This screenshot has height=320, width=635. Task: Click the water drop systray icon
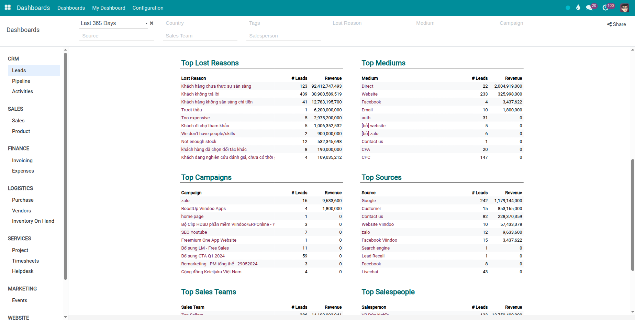(x=578, y=7)
